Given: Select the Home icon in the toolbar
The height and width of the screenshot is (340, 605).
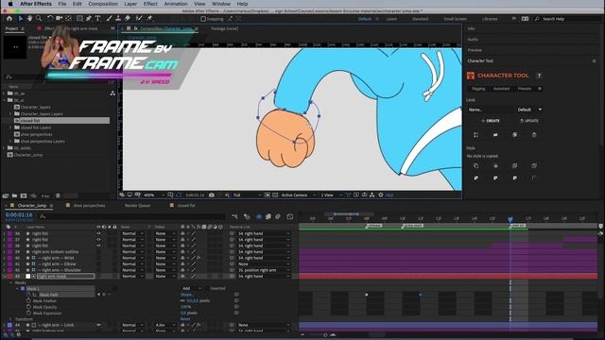Looking at the screenshot, I should point(9,19).
